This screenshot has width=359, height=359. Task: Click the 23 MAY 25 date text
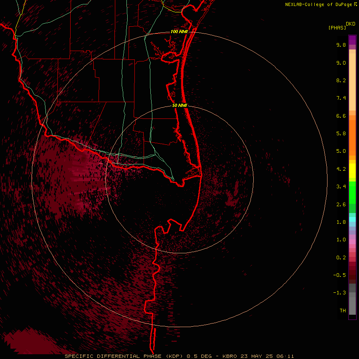tap(256, 356)
